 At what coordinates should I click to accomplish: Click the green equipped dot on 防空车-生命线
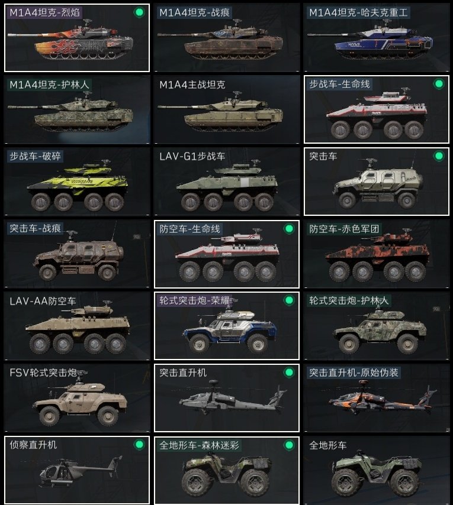[x=289, y=229]
